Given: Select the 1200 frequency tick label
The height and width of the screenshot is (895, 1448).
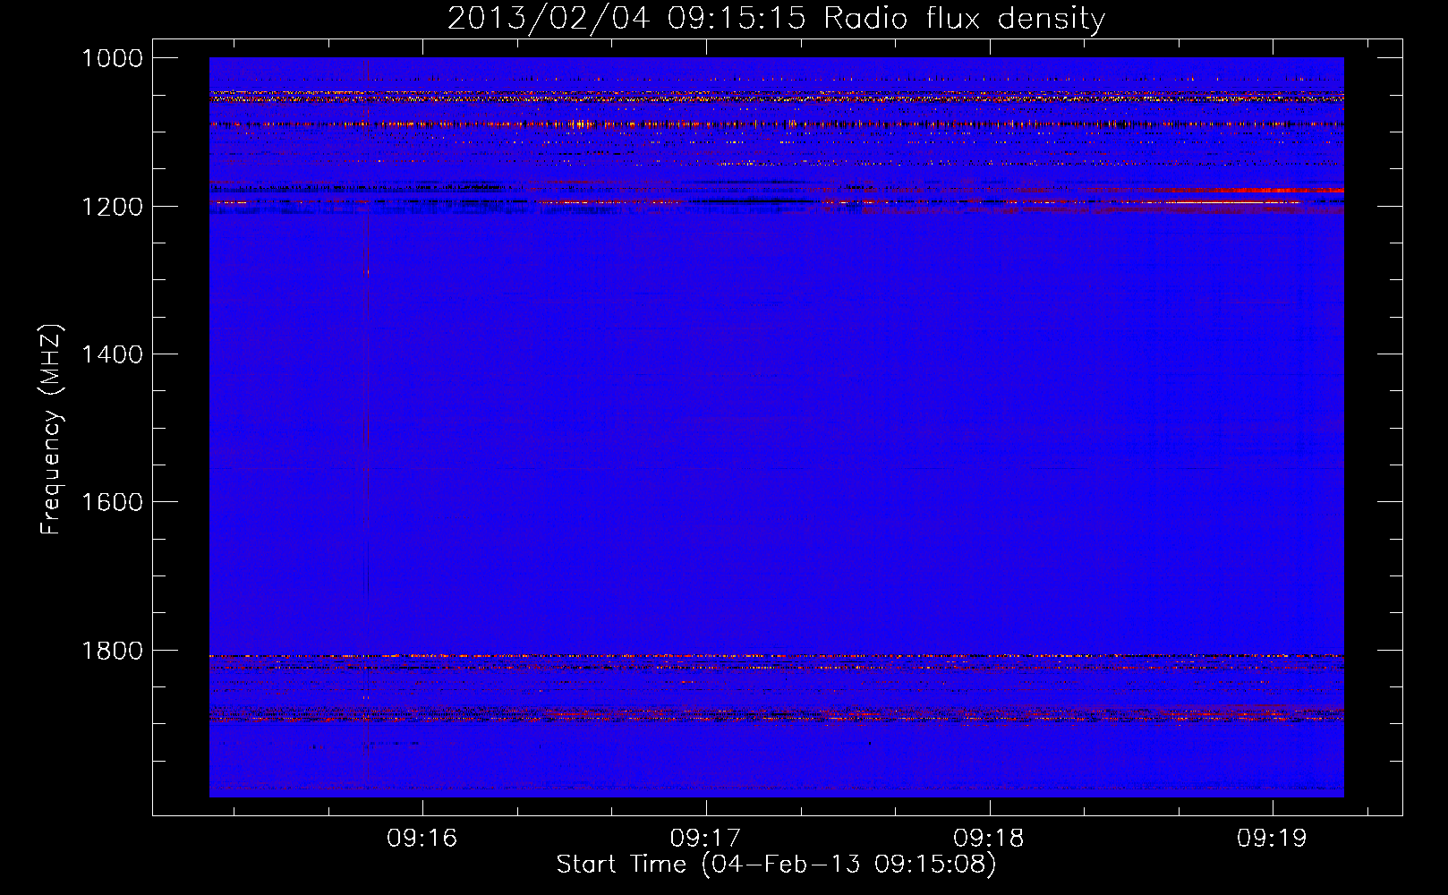Looking at the screenshot, I should click(112, 207).
